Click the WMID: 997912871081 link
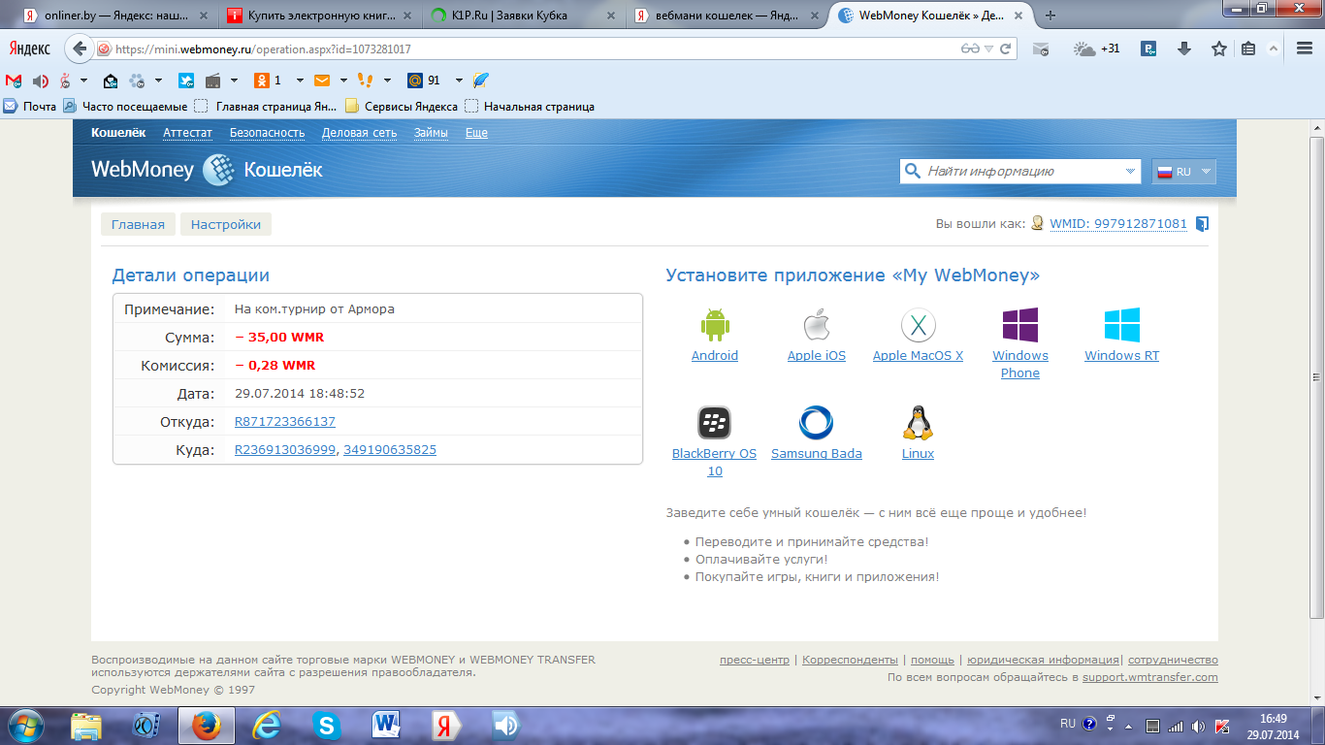The image size is (1325, 745). (1118, 224)
